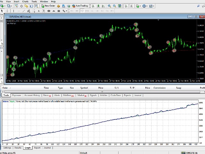This screenshot has height=154, width=205.
Task: Select the equidistant channel tool
Action: pyautogui.click(x=29, y=11)
